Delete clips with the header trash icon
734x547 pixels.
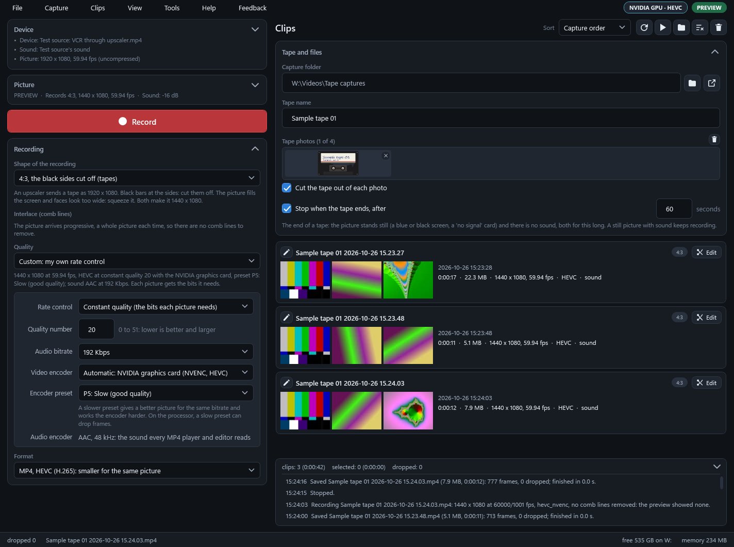[x=719, y=28]
